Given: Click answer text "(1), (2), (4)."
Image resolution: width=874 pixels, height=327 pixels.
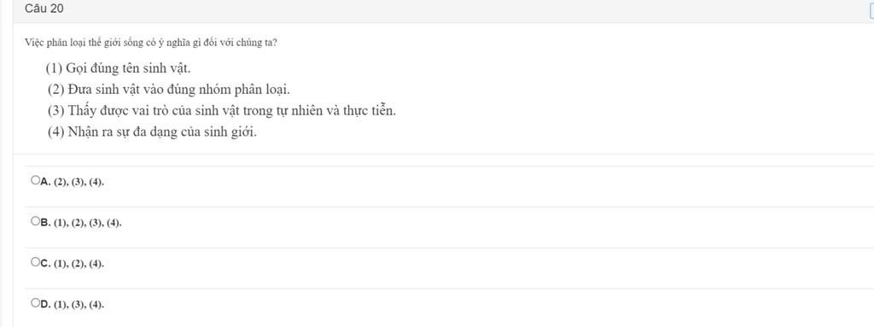Looking at the screenshot, I should coord(79,264).
